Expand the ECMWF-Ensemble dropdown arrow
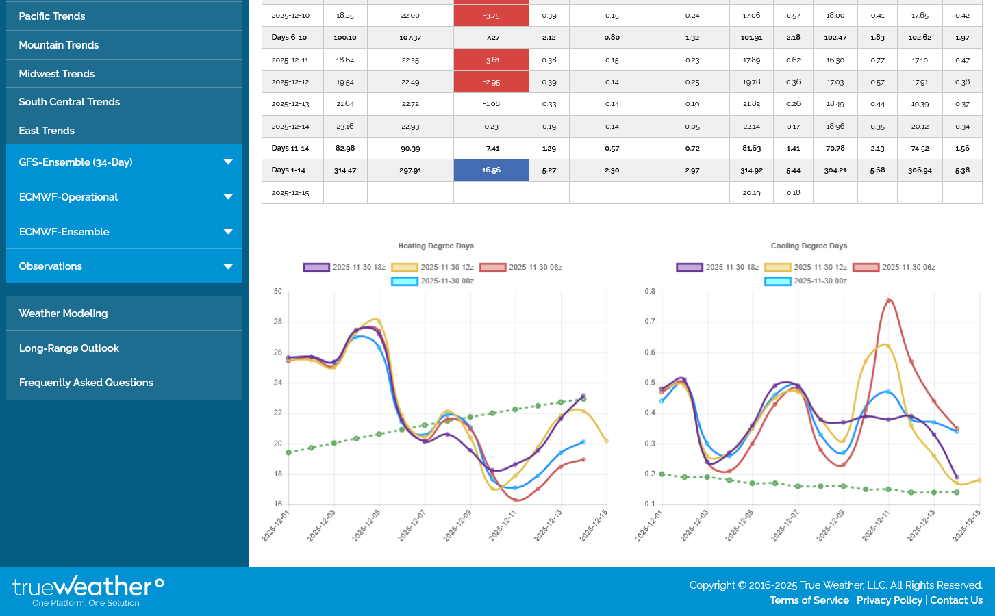This screenshot has height=616, width=995. click(x=228, y=232)
